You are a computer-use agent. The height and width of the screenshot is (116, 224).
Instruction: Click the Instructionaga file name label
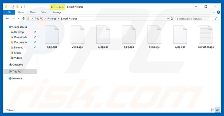coord(206,47)
